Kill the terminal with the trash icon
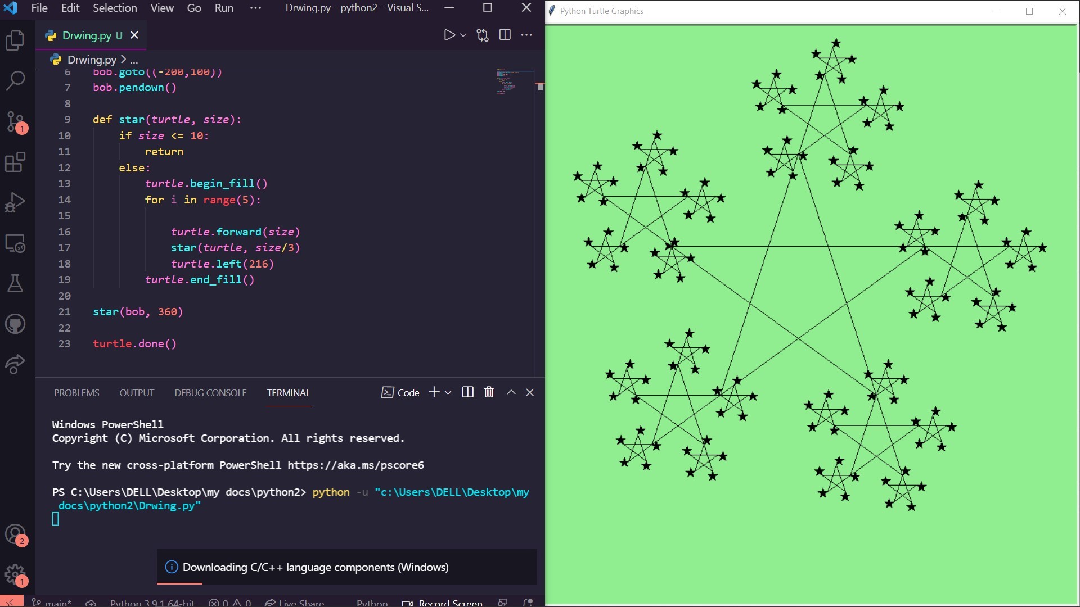Screen dimensions: 1080x607 pyautogui.click(x=489, y=392)
